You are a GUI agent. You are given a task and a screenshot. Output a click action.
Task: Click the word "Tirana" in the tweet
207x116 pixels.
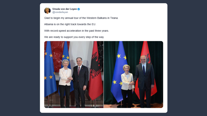pos(114,18)
